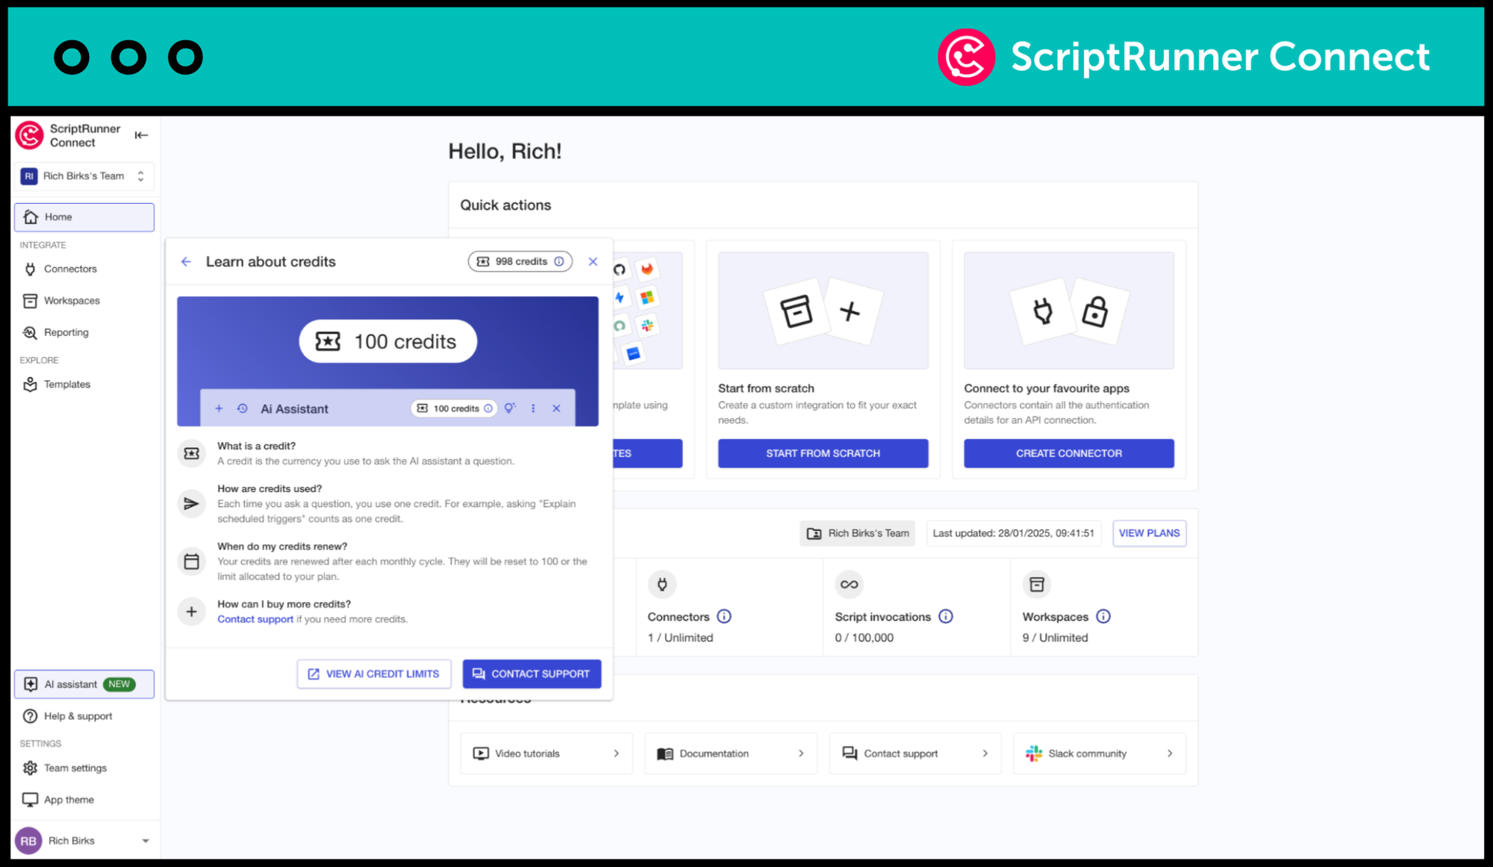
Task: Click the calendar icon beside credits renew
Action: [192, 561]
